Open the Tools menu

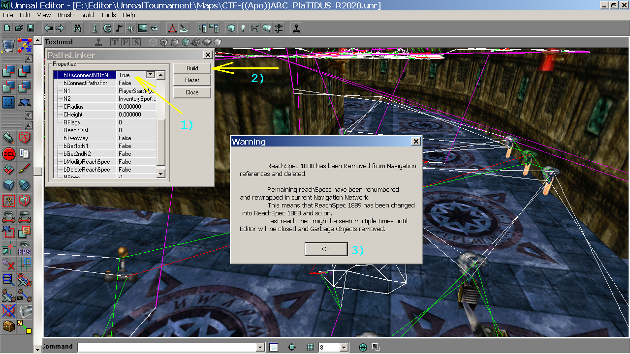click(x=108, y=15)
